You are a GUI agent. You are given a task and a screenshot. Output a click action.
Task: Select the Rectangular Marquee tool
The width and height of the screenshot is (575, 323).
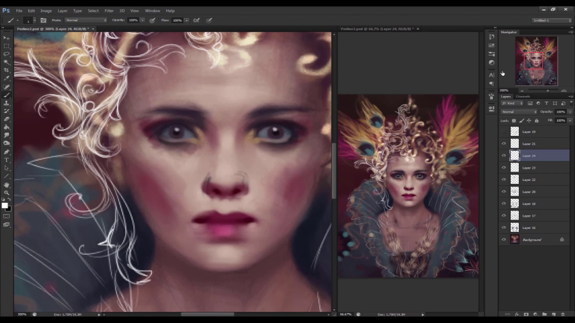click(x=6, y=46)
